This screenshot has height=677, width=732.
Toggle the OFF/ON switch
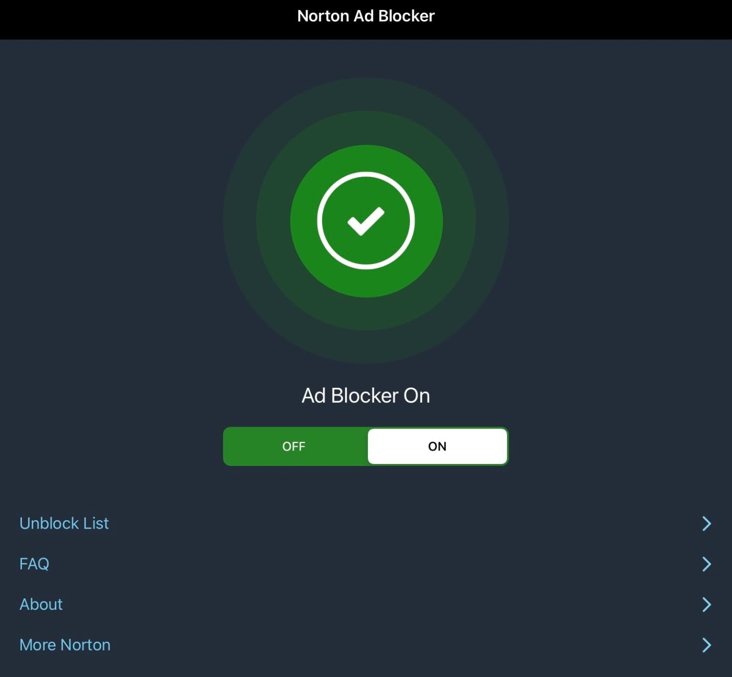(x=366, y=446)
